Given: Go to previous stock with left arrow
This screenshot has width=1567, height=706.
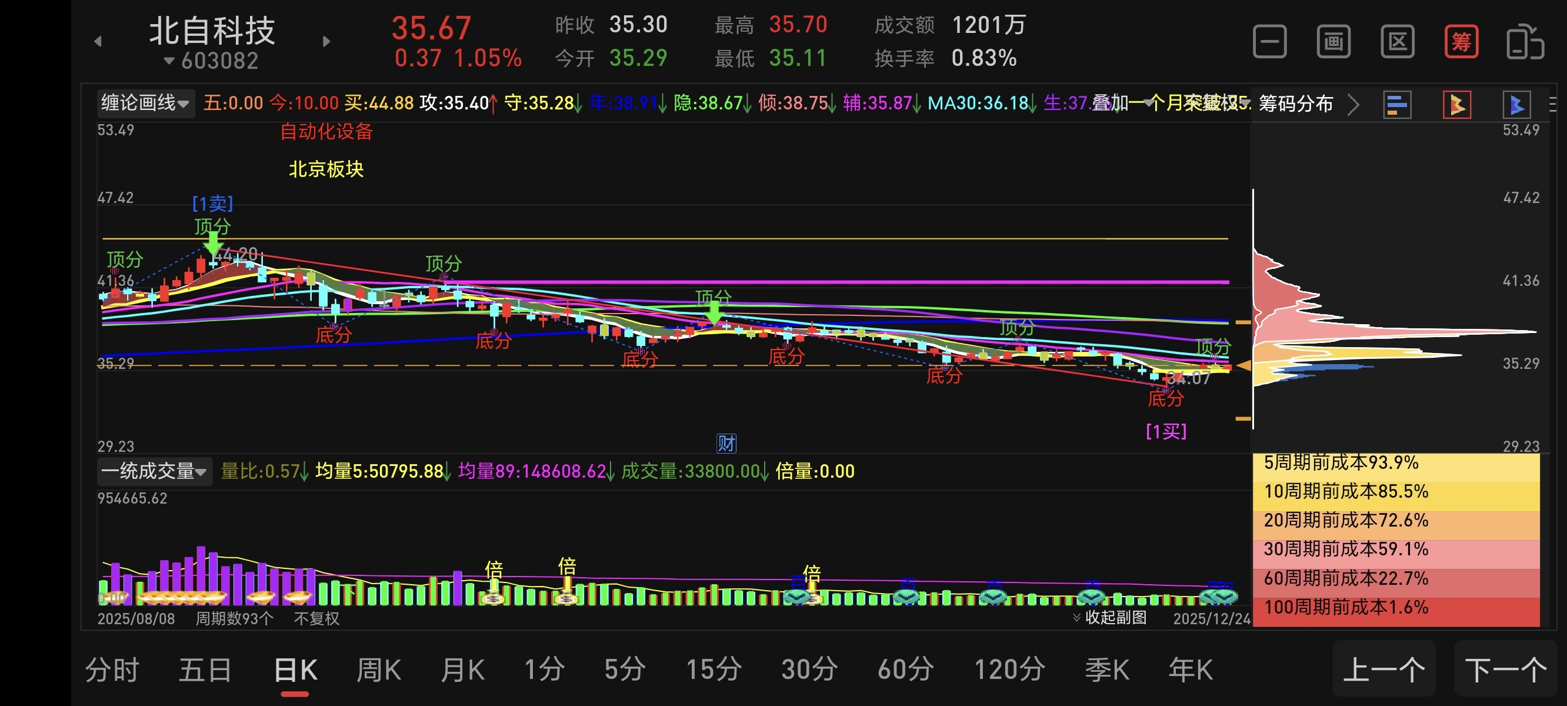Looking at the screenshot, I should coord(98,41).
